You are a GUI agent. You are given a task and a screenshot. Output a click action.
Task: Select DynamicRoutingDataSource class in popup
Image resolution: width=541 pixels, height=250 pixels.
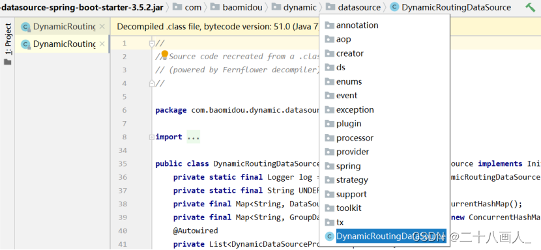click(x=385, y=236)
